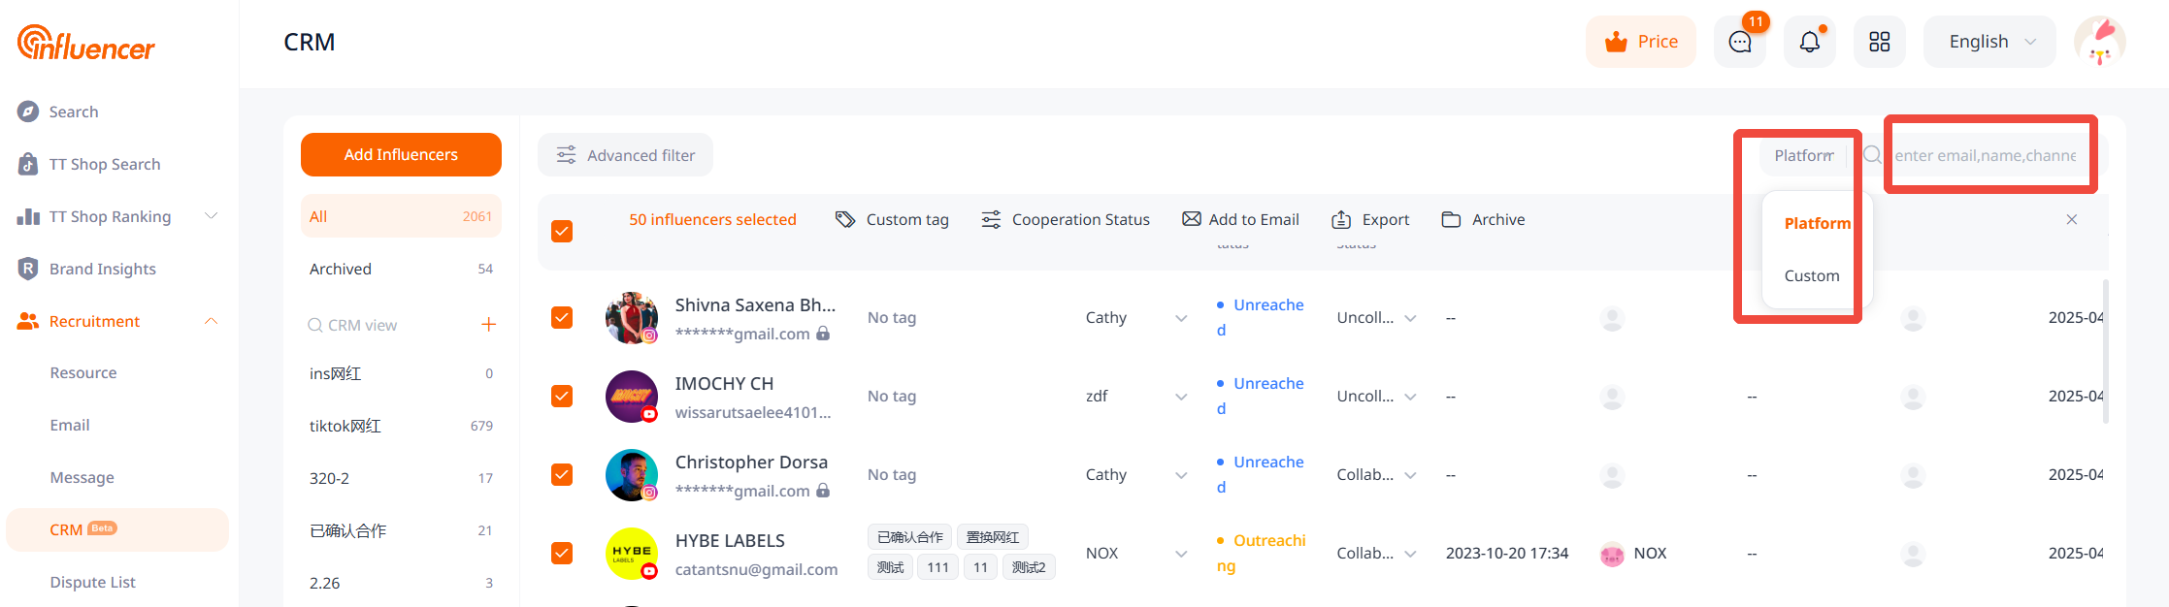Open the apps grid icon
Image resolution: width=2169 pixels, height=607 pixels.
tap(1879, 42)
